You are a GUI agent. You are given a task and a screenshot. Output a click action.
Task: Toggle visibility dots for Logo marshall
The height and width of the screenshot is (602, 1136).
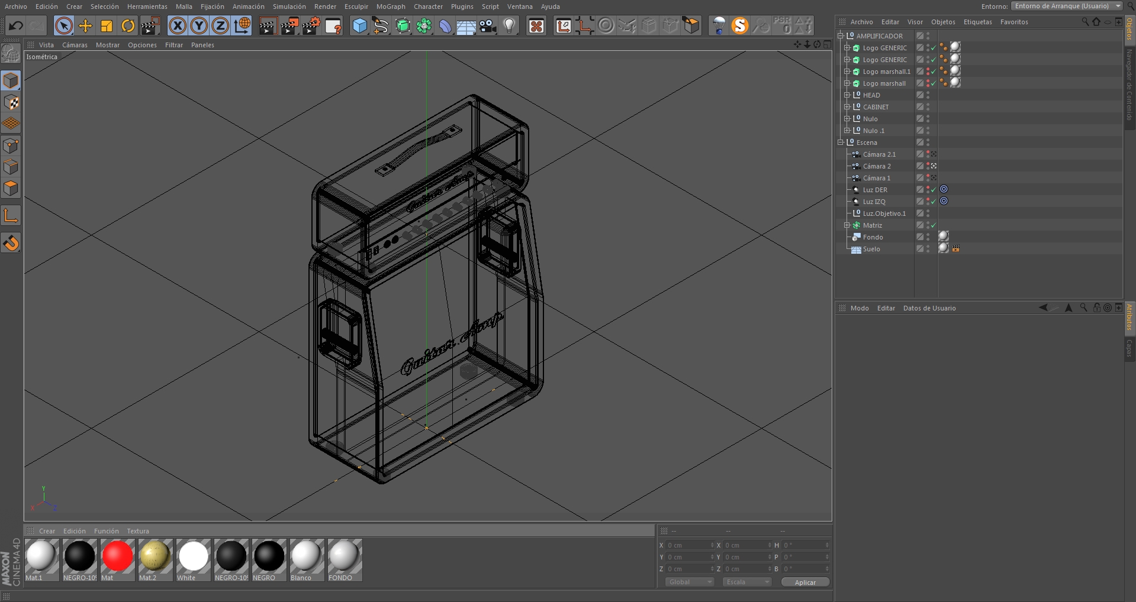928,83
